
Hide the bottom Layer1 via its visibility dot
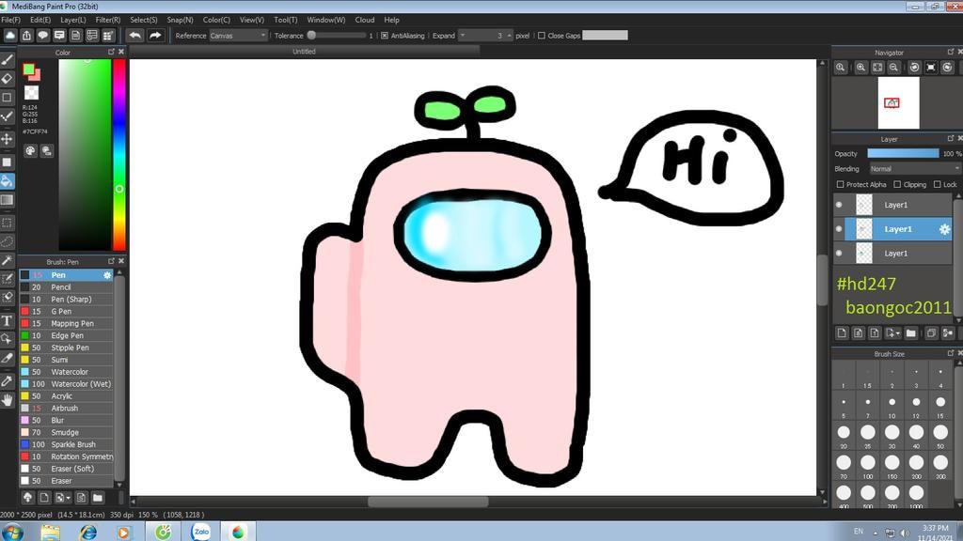click(x=839, y=254)
